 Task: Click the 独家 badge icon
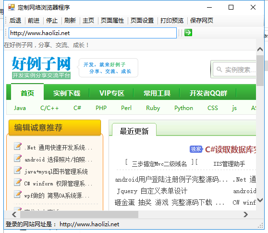click(x=196, y=149)
